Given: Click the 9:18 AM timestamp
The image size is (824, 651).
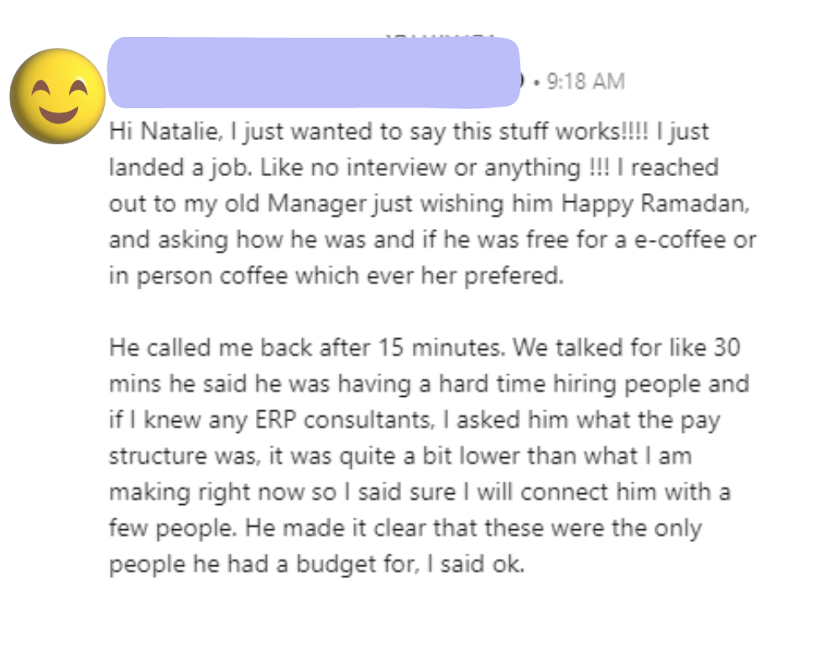Looking at the screenshot, I should tap(586, 81).
